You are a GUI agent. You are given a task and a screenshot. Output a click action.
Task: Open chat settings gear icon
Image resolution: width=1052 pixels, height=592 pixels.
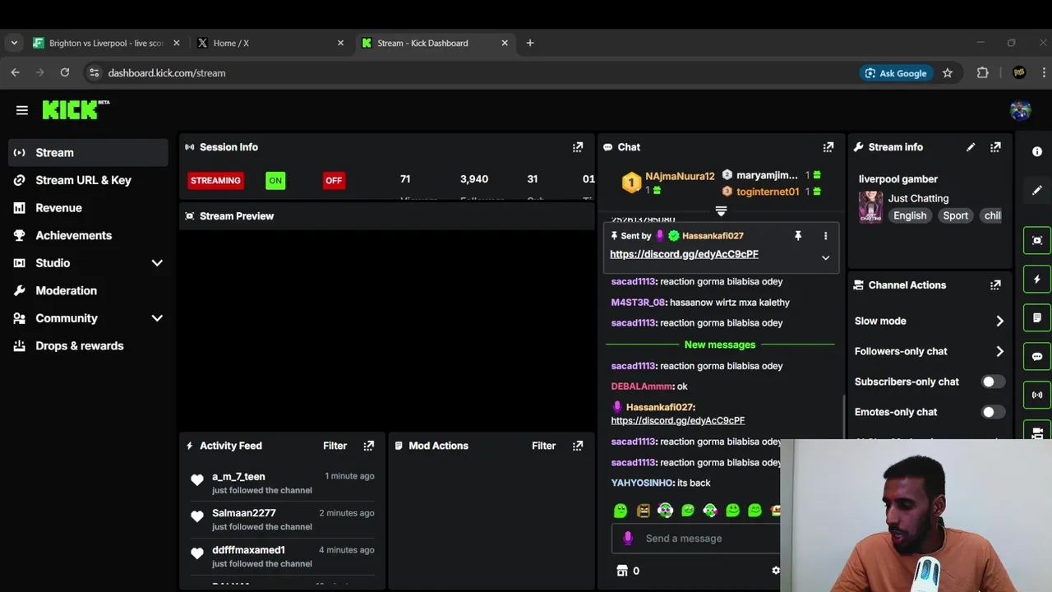click(775, 570)
